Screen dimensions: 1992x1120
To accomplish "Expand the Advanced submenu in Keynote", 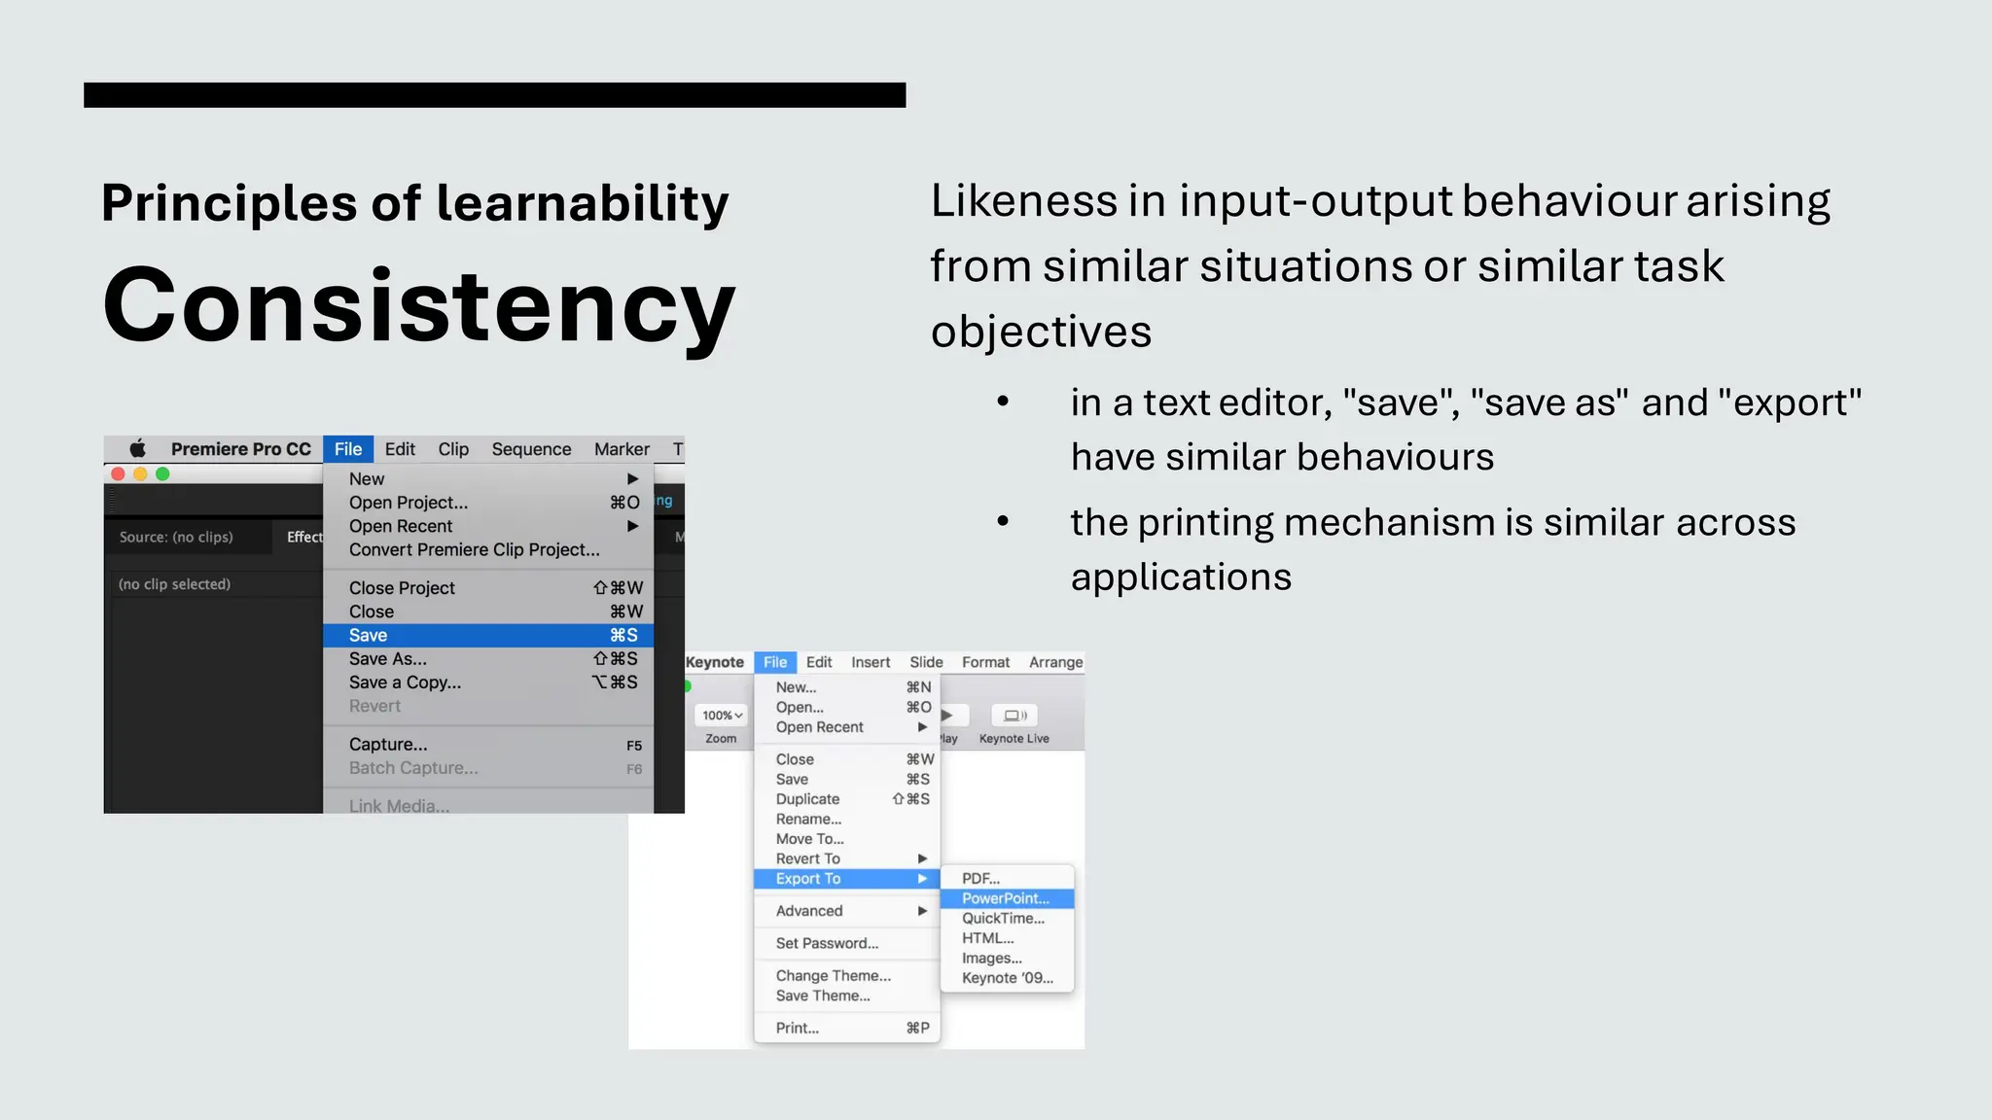I will point(847,911).
